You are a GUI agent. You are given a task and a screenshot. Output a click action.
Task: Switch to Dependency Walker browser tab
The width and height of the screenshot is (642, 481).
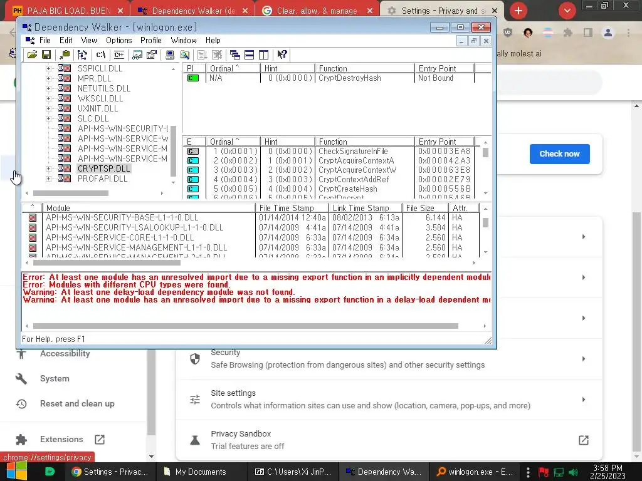(192, 11)
